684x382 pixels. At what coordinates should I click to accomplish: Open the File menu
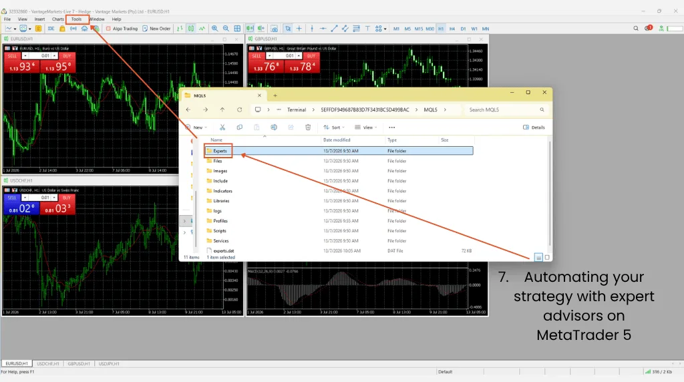pyautogui.click(x=7, y=19)
